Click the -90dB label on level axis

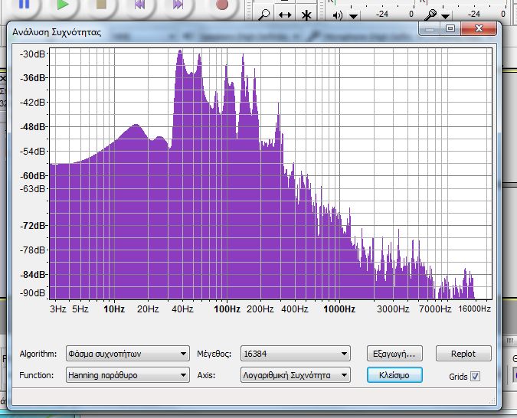[32, 292]
